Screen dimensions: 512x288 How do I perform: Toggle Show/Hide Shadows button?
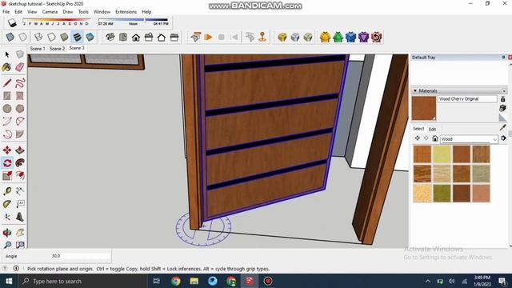coord(12,22)
